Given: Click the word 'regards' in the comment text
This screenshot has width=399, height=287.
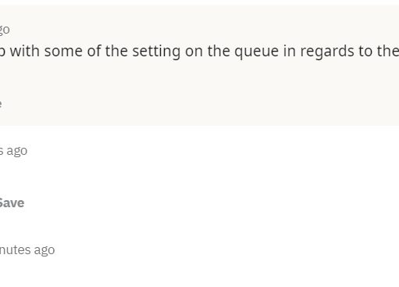Looking at the screenshot, I should (327, 52).
